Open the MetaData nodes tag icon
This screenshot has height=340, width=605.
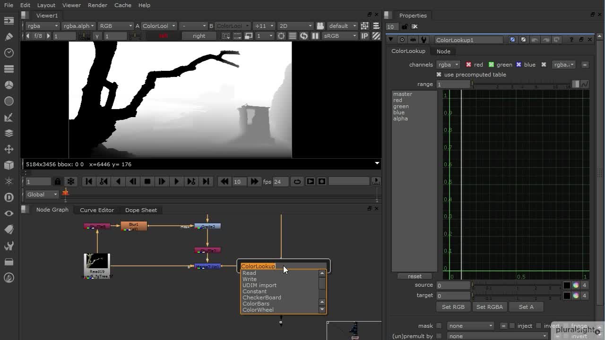pos(9,229)
